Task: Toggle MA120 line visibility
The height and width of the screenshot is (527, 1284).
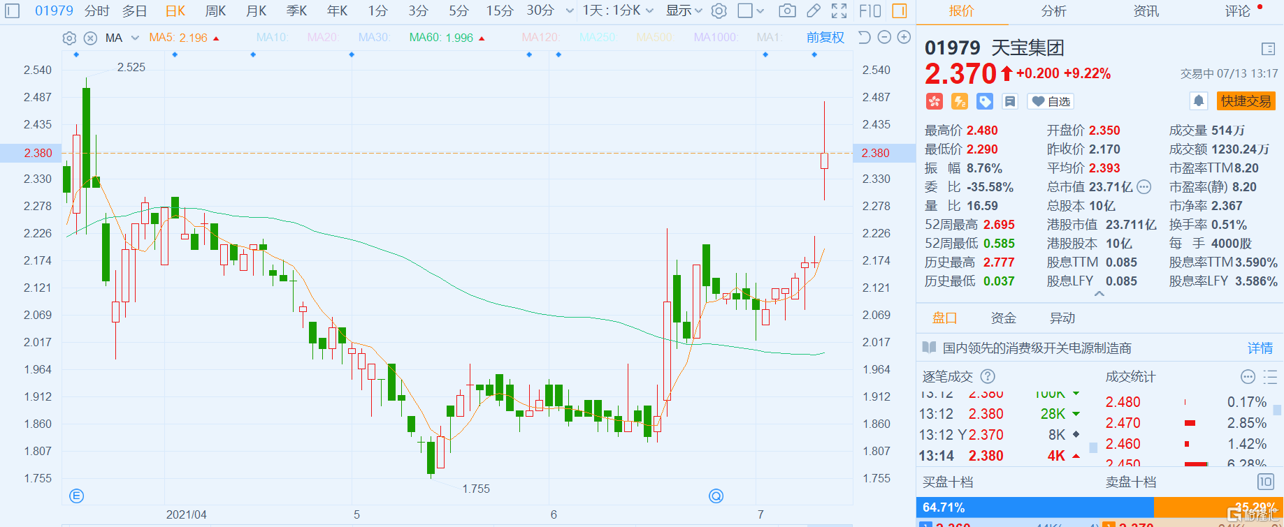Action: pos(540,37)
